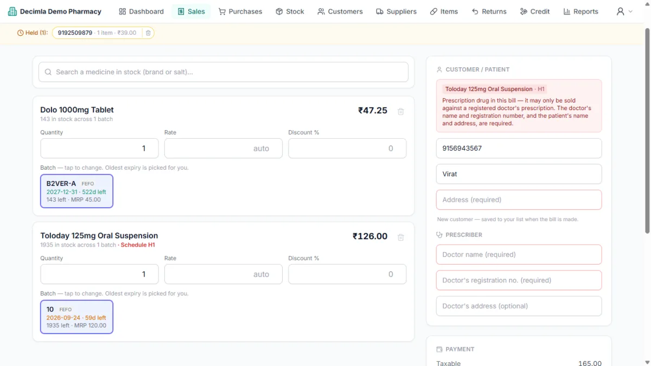The width and height of the screenshot is (651, 366).
Task: Click the Prescriber stethoscope icon
Action: 439,235
